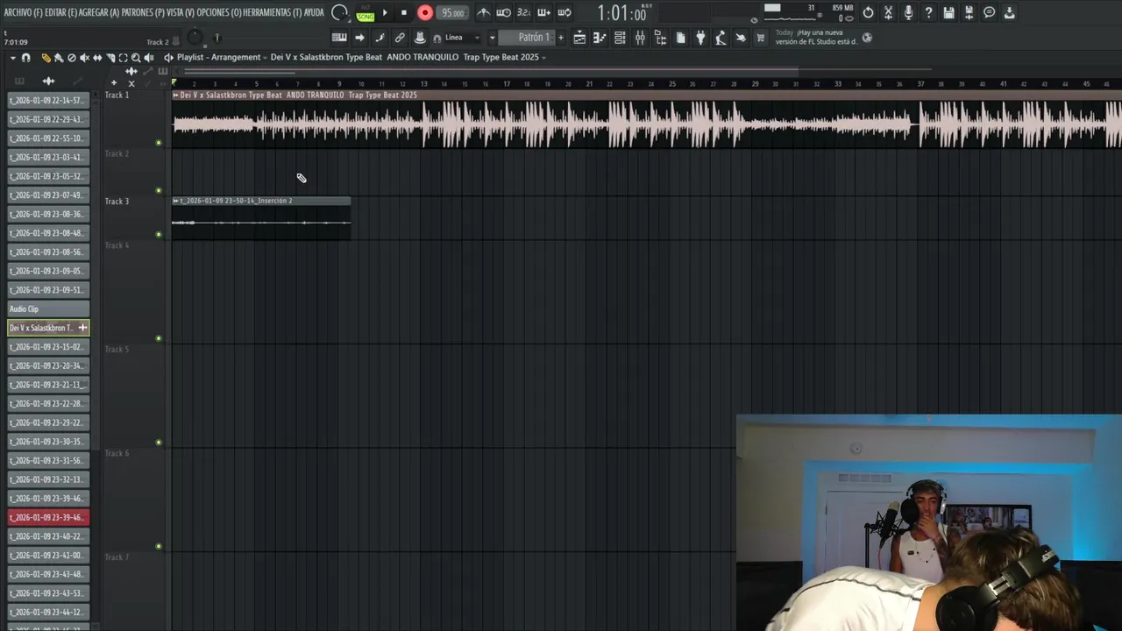This screenshot has height=631, width=1122.
Task: Open the Playlist options triangle menu
Action: pos(12,58)
